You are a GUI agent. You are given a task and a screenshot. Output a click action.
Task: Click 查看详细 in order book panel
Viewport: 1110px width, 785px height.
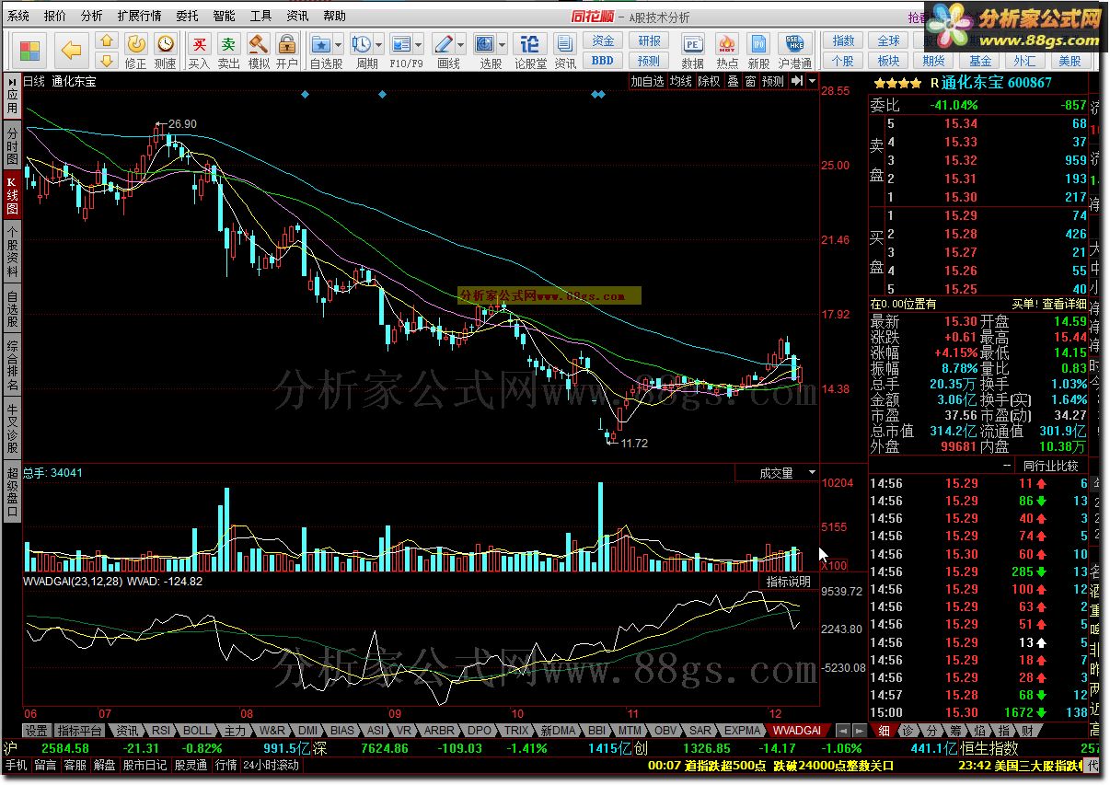[x=1064, y=304]
